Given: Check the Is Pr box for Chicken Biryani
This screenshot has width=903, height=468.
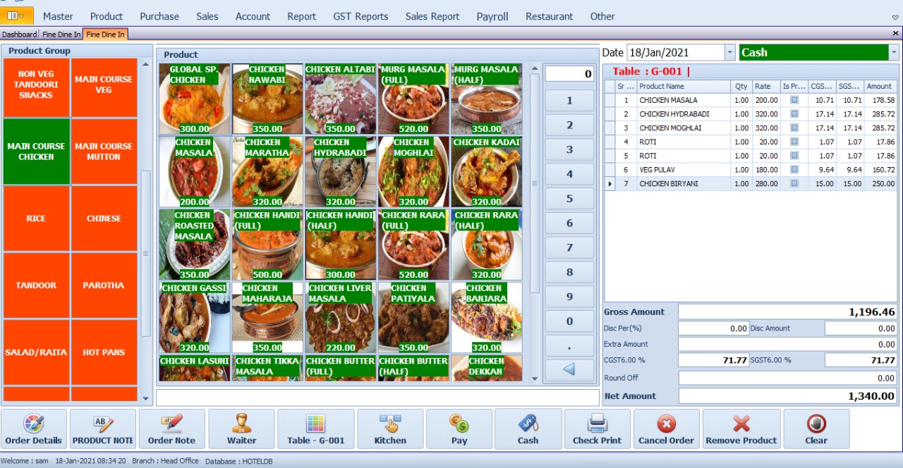Looking at the screenshot, I should [x=794, y=184].
